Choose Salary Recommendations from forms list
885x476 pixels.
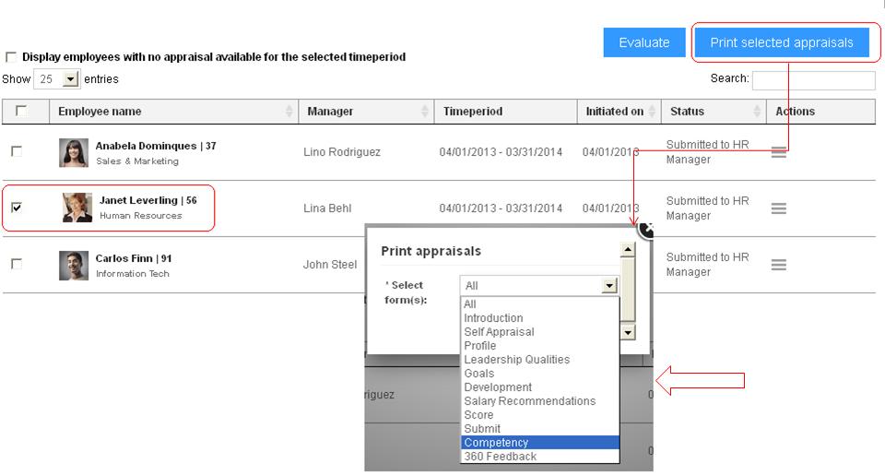pos(540,401)
